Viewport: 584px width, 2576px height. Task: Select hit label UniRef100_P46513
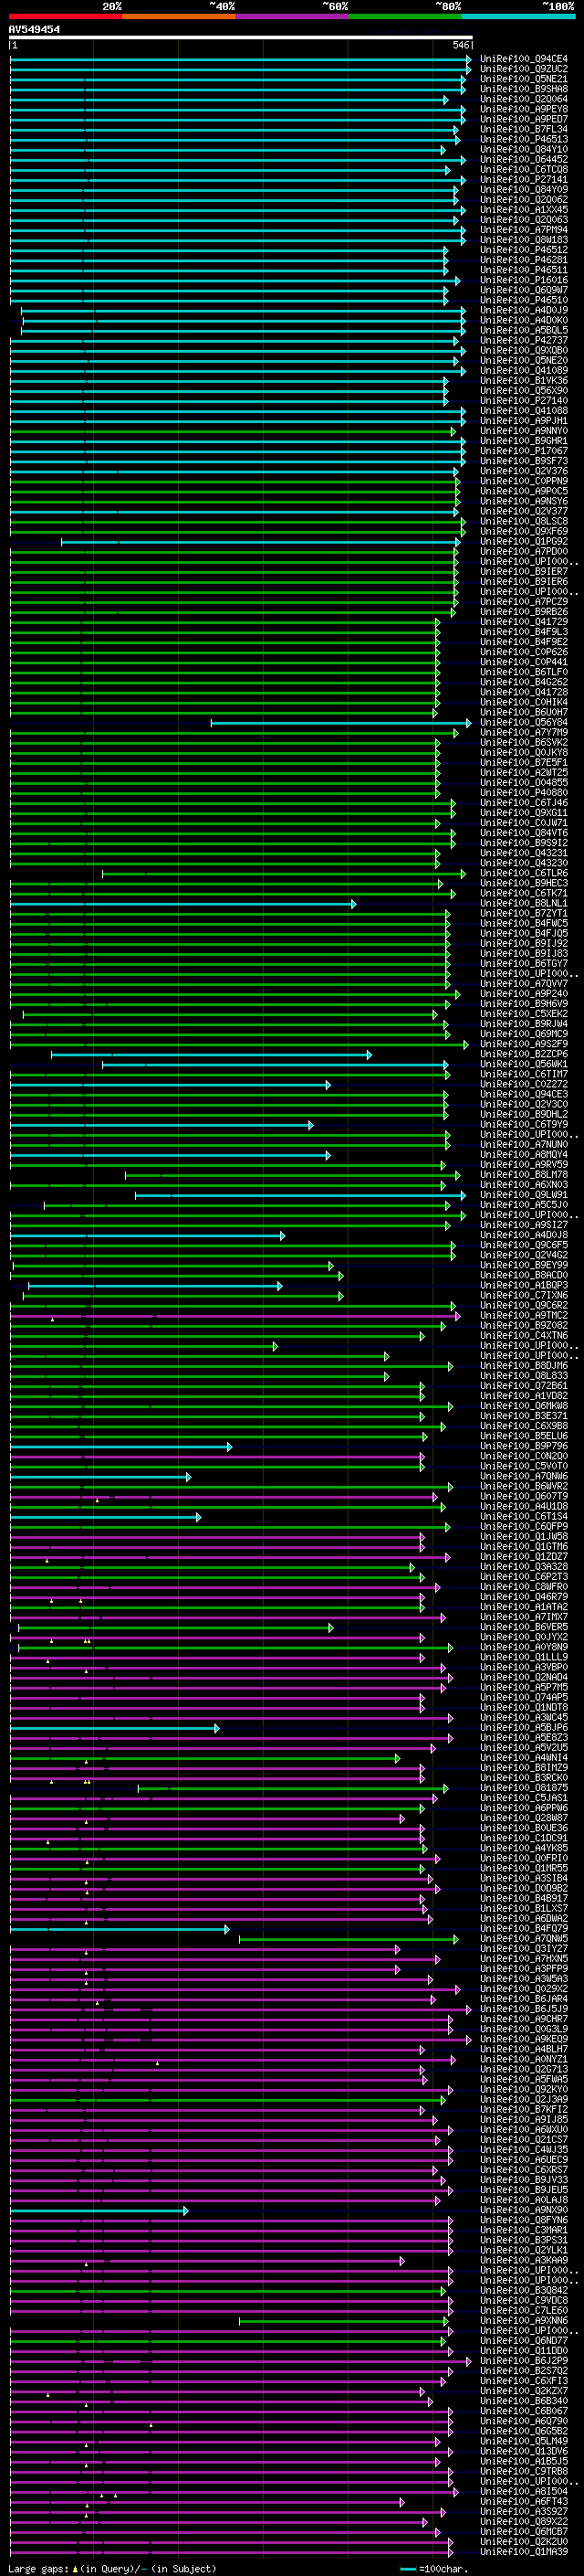[523, 139]
